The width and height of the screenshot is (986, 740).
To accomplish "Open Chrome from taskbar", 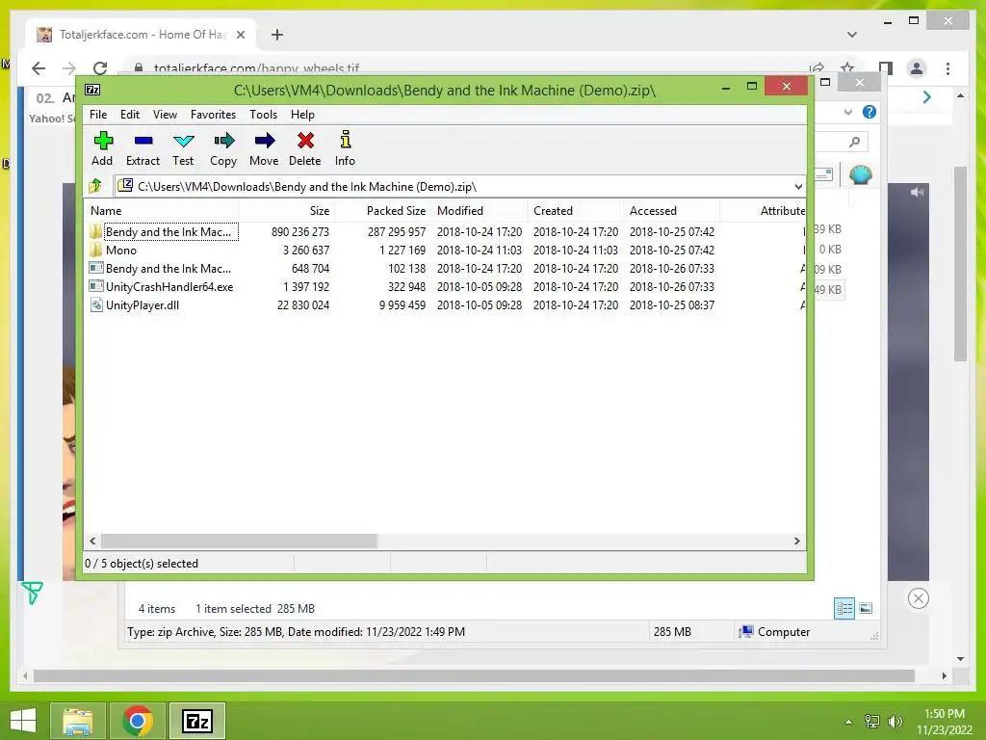I will click(138, 721).
